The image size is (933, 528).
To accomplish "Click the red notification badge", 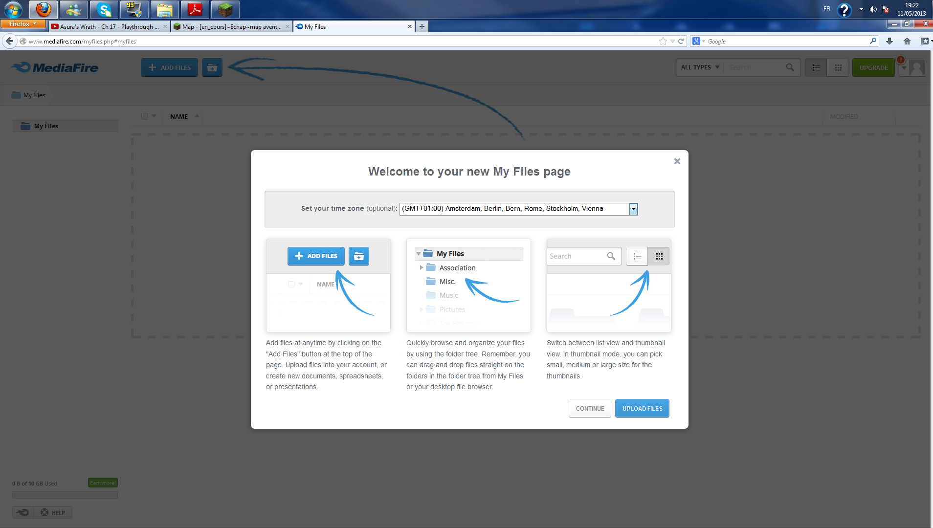I will [x=900, y=60].
